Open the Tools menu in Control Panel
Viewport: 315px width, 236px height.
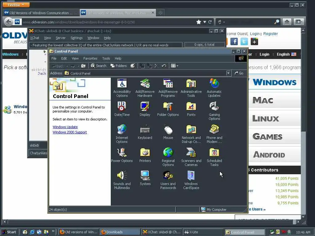click(106, 58)
